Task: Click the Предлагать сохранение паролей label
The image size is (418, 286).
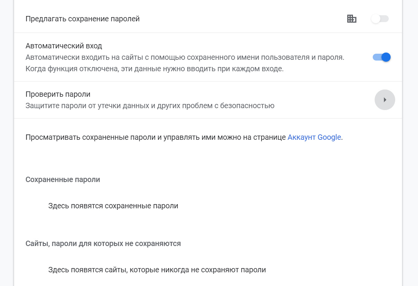Action: [x=83, y=19]
